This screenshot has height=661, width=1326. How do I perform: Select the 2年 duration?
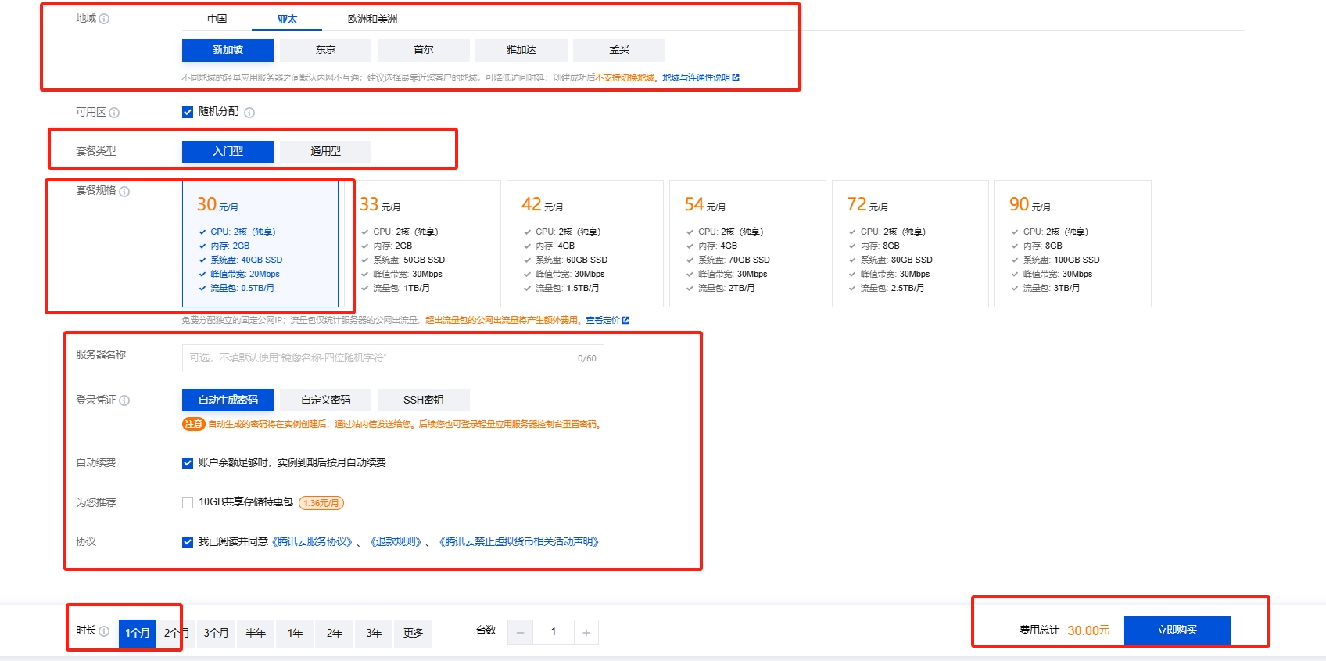click(335, 634)
